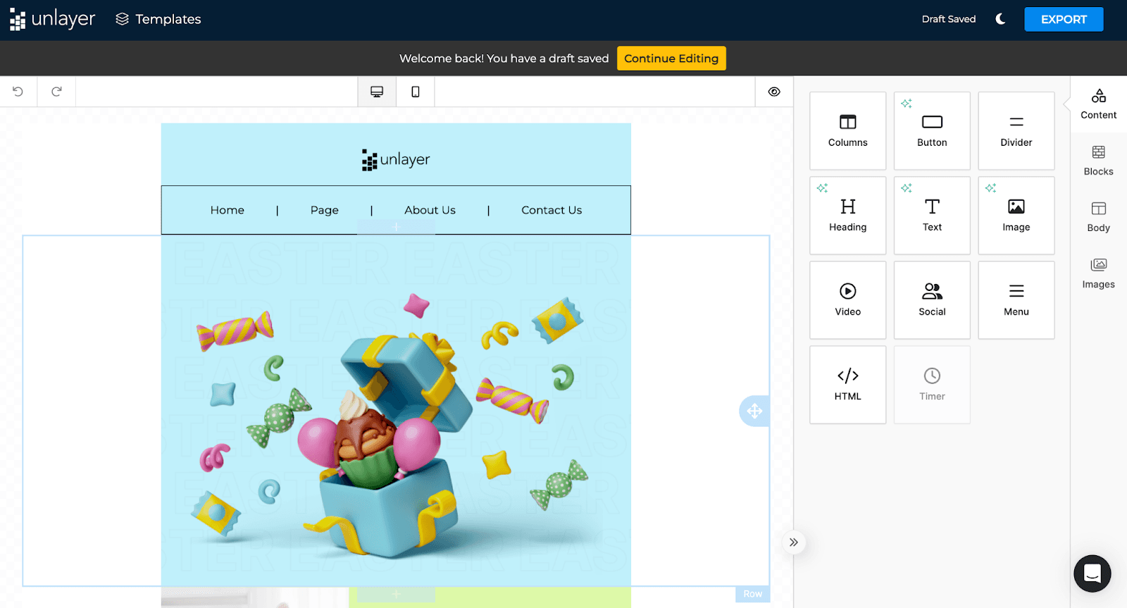Open the Content tab
Screen dimensions: 1127x608
click(1099, 104)
